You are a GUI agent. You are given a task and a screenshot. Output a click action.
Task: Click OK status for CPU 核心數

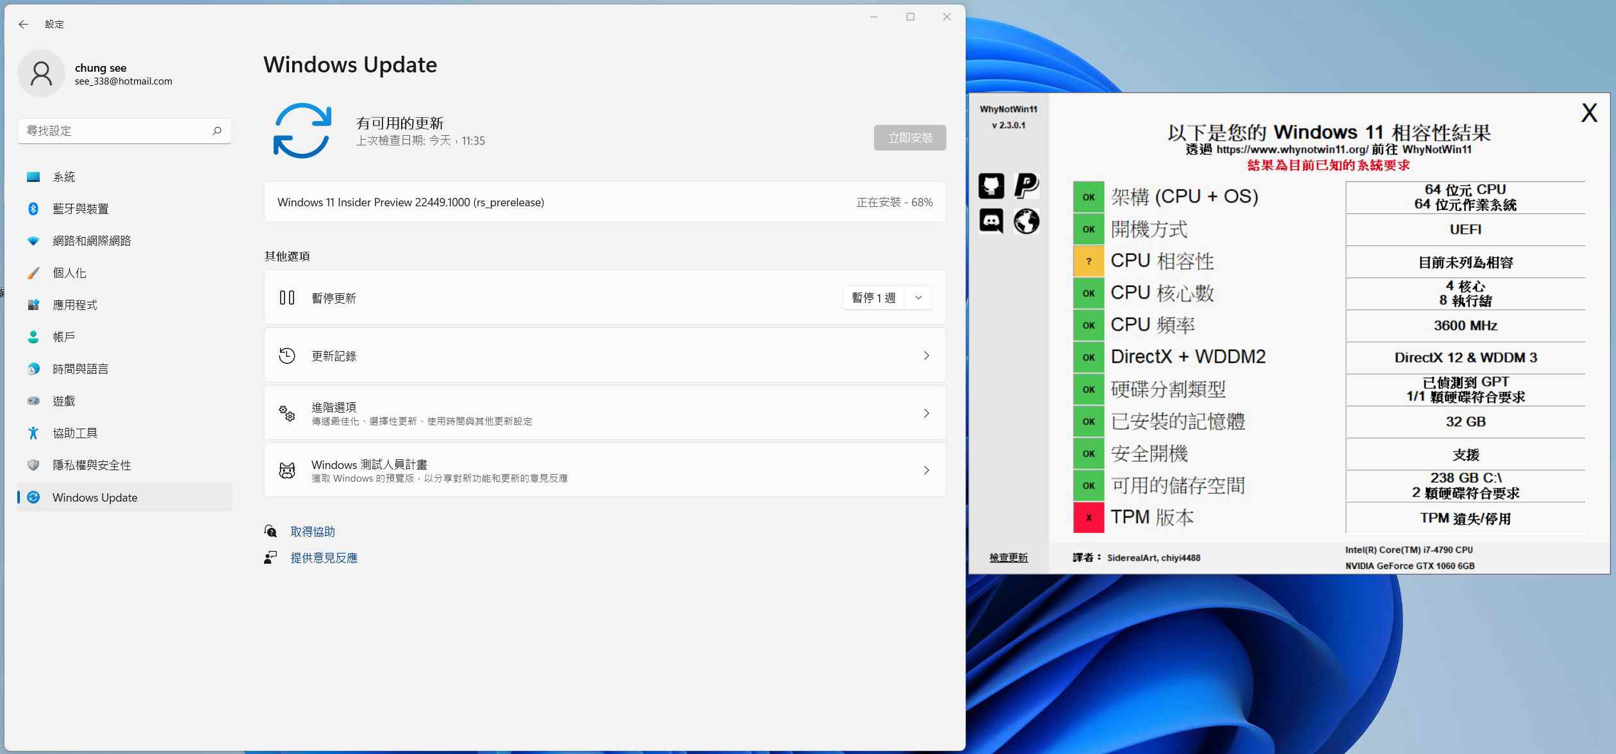1089,293
